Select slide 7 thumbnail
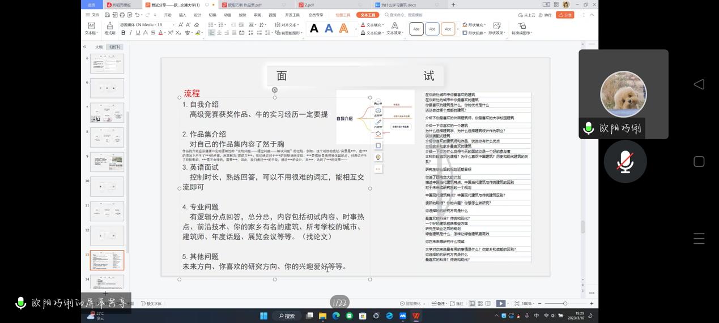 tap(107, 113)
